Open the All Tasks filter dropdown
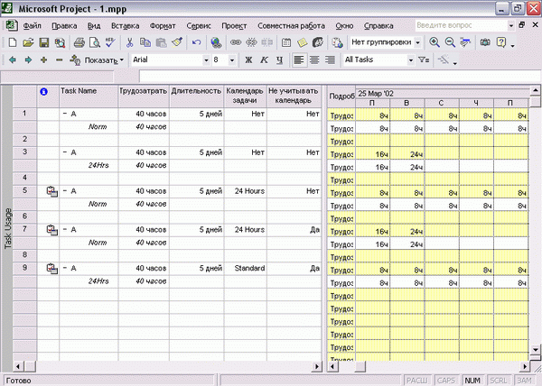Screen dimensions: 542x386 click(410, 60)
